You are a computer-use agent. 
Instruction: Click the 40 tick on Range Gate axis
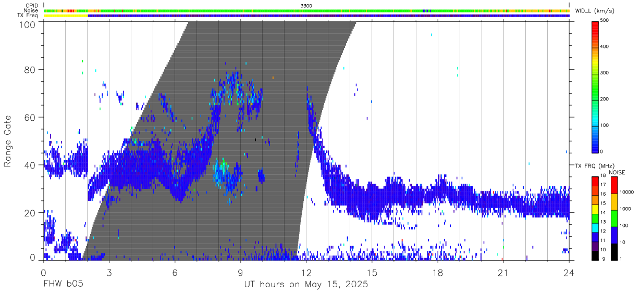(30, 165)
